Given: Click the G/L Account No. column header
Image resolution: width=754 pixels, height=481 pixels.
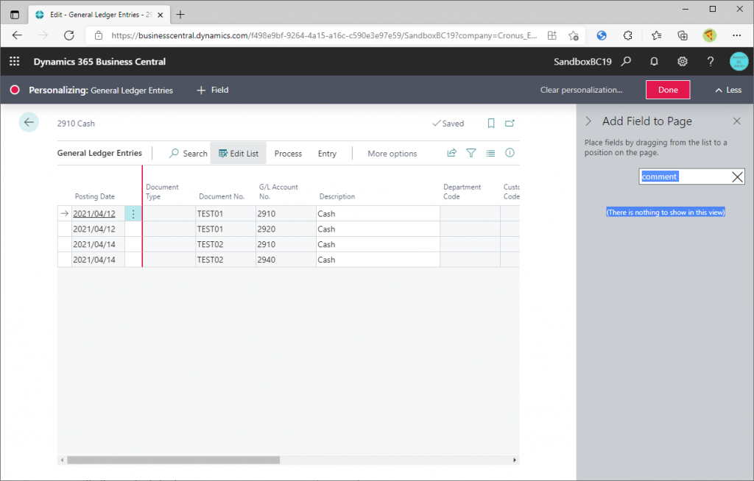Looking at the screenshot, I should click(278, 191).
